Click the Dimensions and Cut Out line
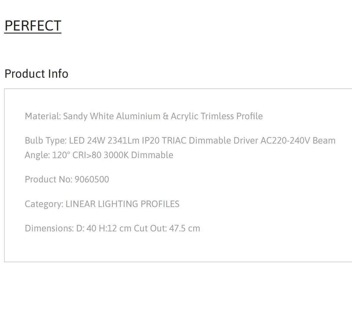 click(x=112, y=228)
